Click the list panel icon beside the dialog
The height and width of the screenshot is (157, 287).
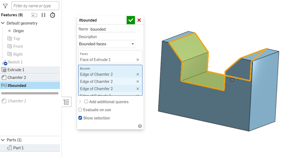point(67,102)
